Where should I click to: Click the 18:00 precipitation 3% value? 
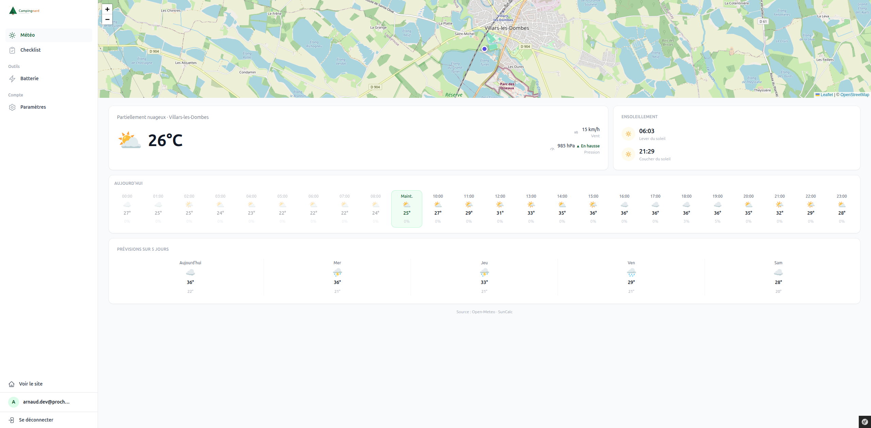[686, 221]
